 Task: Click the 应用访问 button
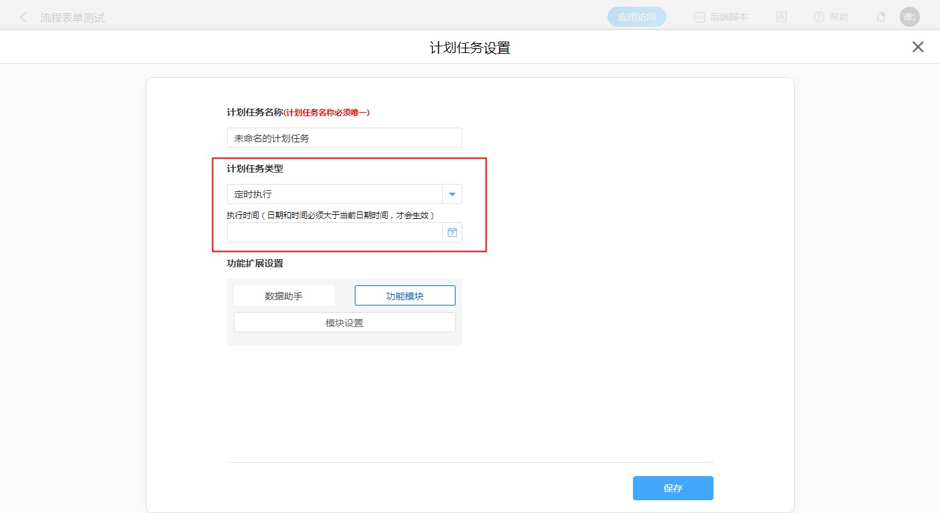(636, 17)
